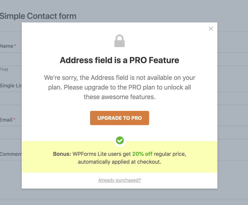248x205 pixels.
Task: Click the gray padlock icon
Action: [120, 41]
